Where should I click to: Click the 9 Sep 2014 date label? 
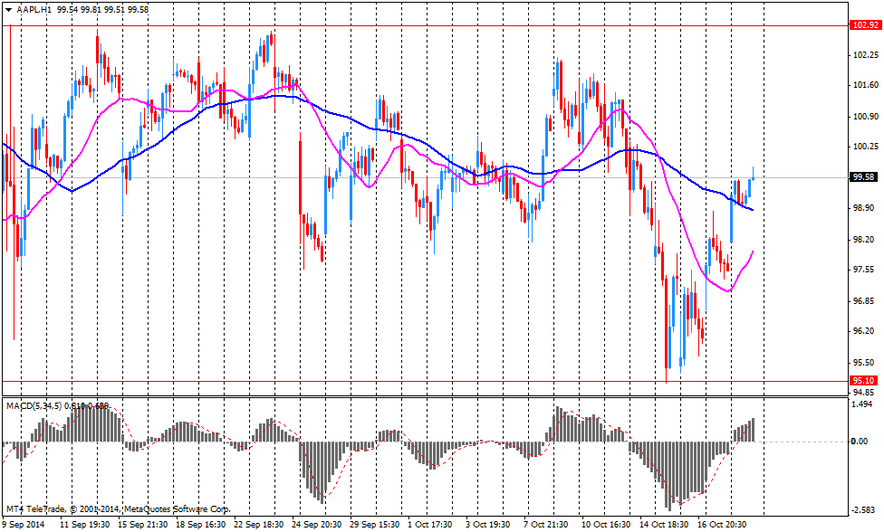click(24, 524)
